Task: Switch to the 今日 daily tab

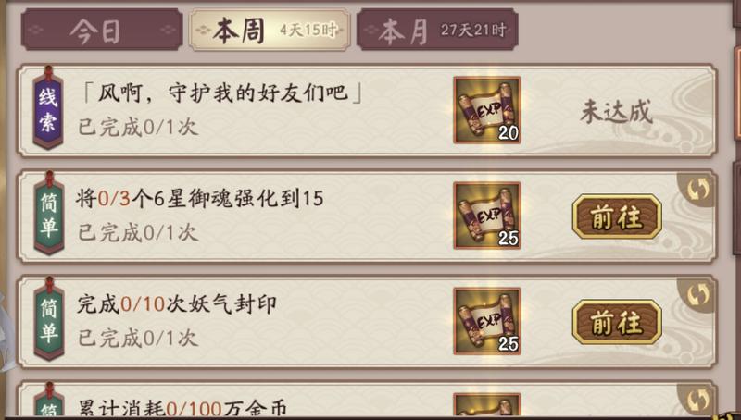Action: (102, 30)
